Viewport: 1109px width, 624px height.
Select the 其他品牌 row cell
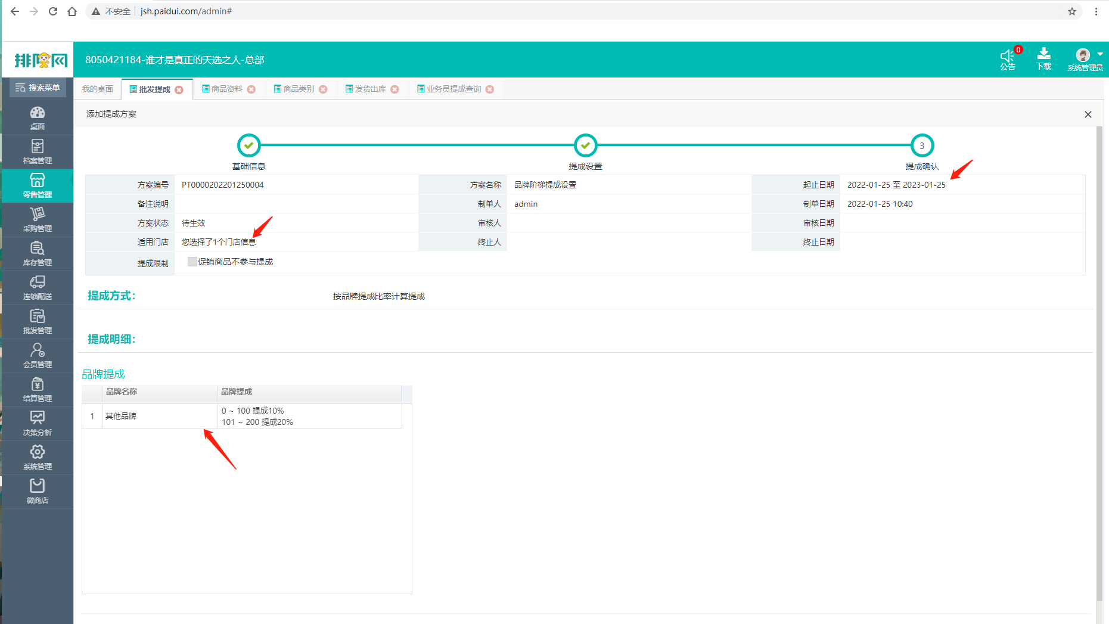tap(160, 416)
